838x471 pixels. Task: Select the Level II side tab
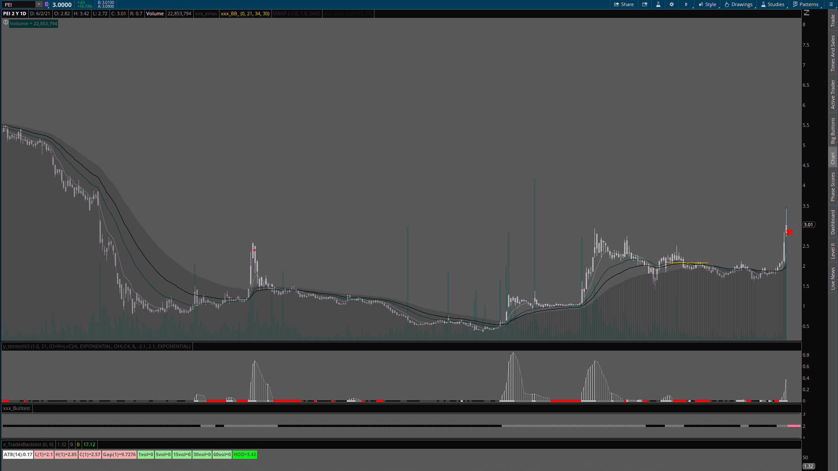coord(833,251)
